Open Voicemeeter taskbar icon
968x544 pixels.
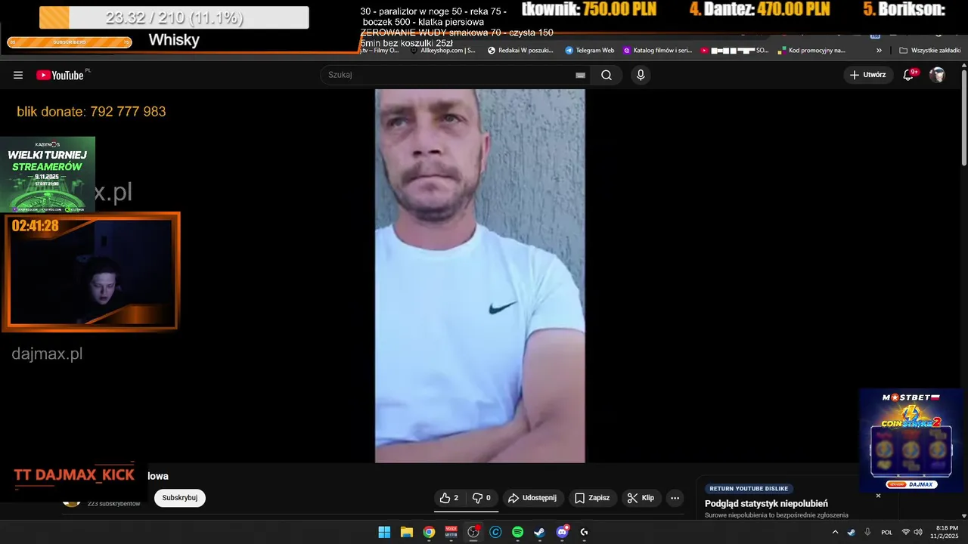[451, 532]
